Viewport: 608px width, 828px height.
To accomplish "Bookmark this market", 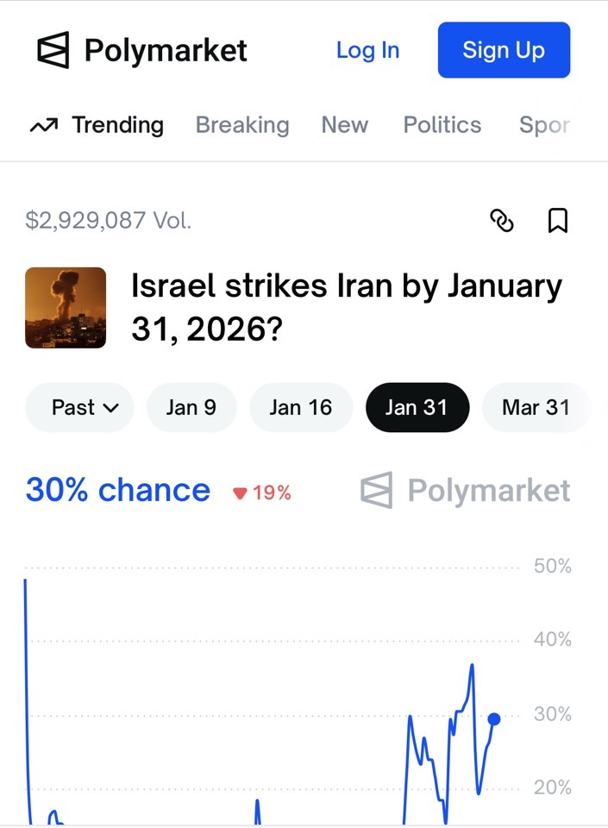I will [558, 222].
